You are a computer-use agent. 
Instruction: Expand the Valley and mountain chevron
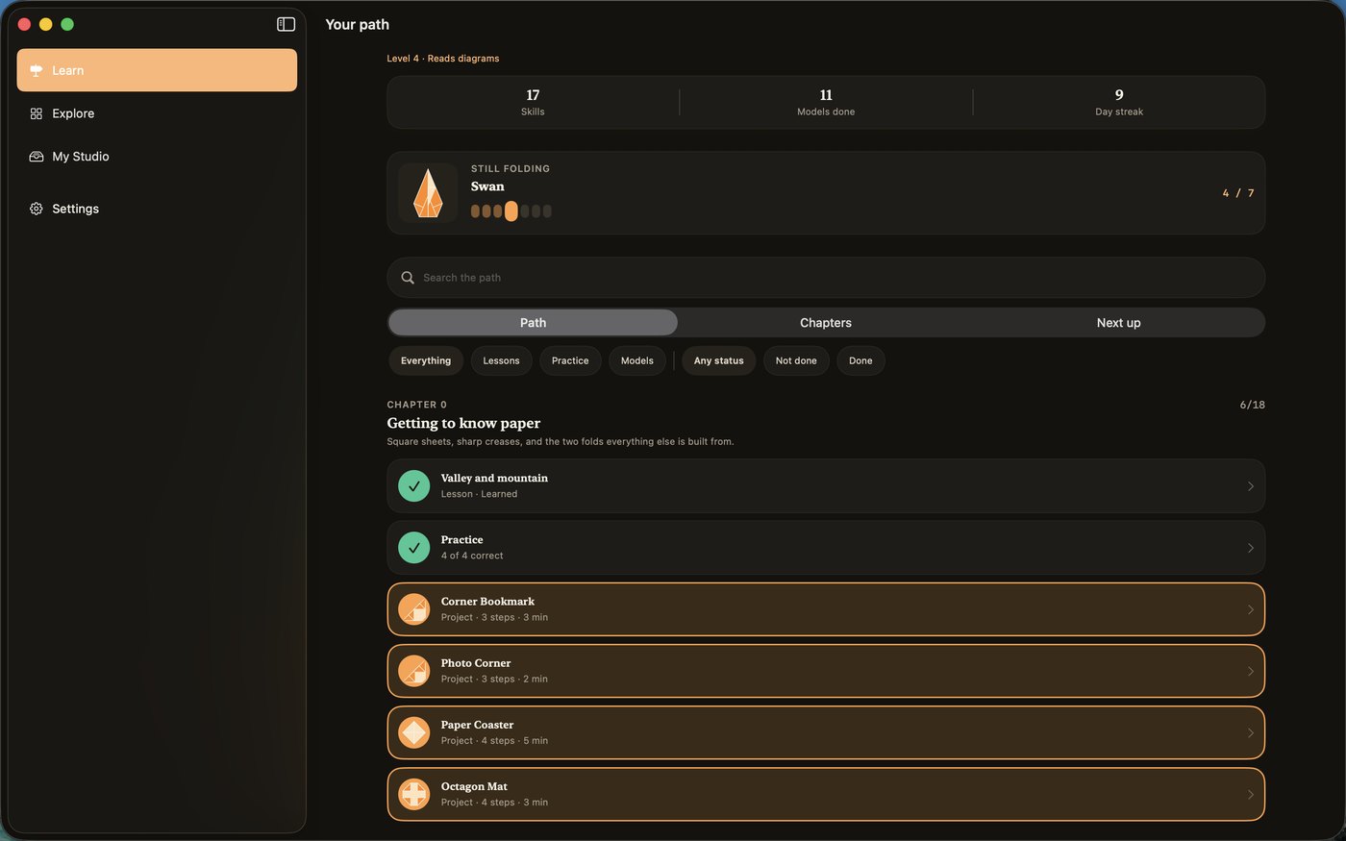pos(1250,486)
